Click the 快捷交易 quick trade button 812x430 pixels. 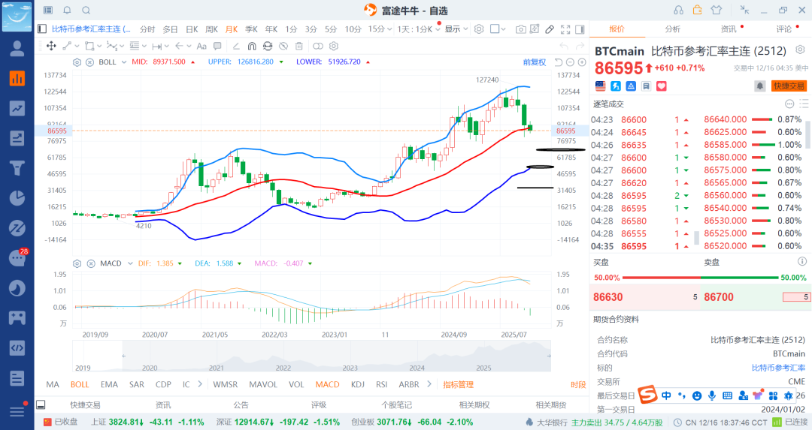point(789,86)
